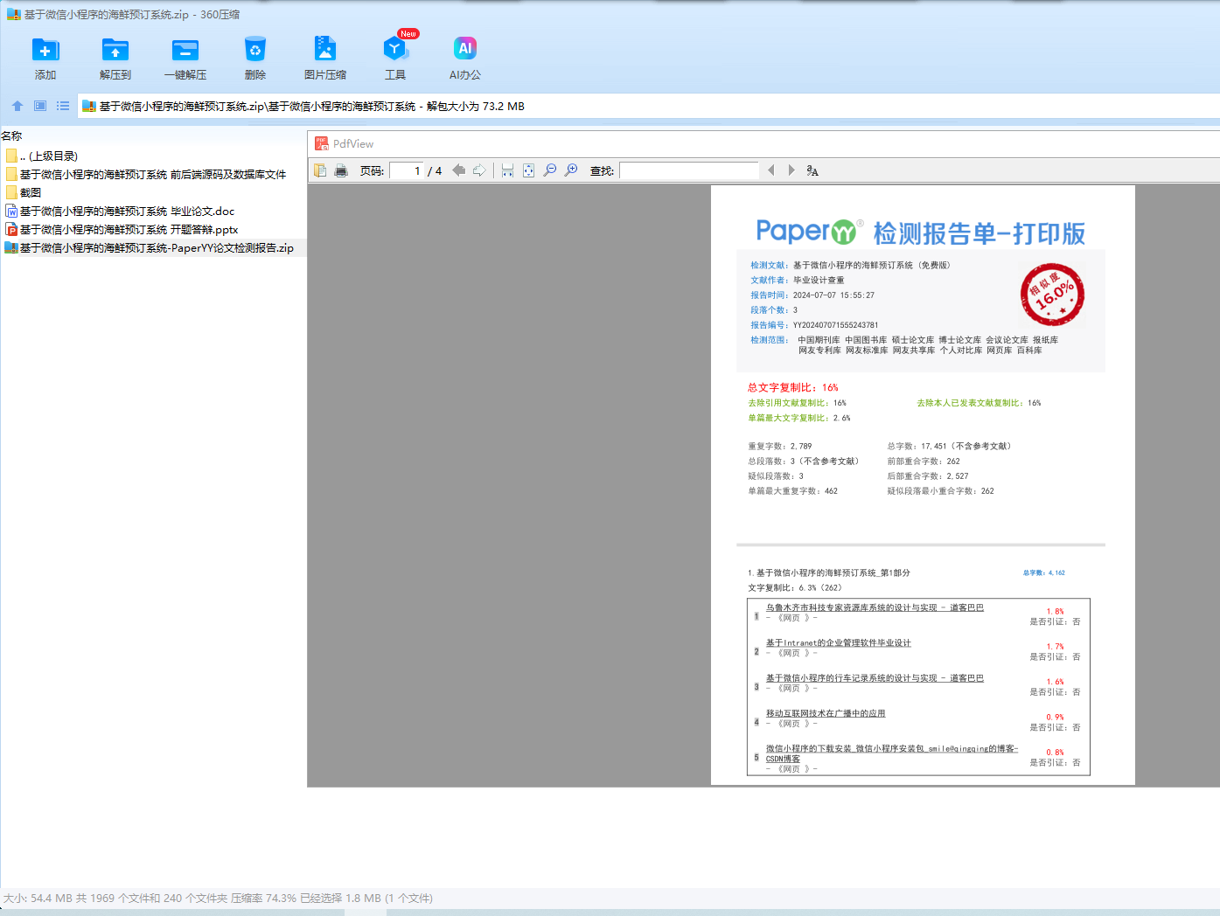This screenshot has height=916, width=1220.
Task: Click the 重复字数：2,789 text
Action: pyautogui.click(x=779, y=446)
